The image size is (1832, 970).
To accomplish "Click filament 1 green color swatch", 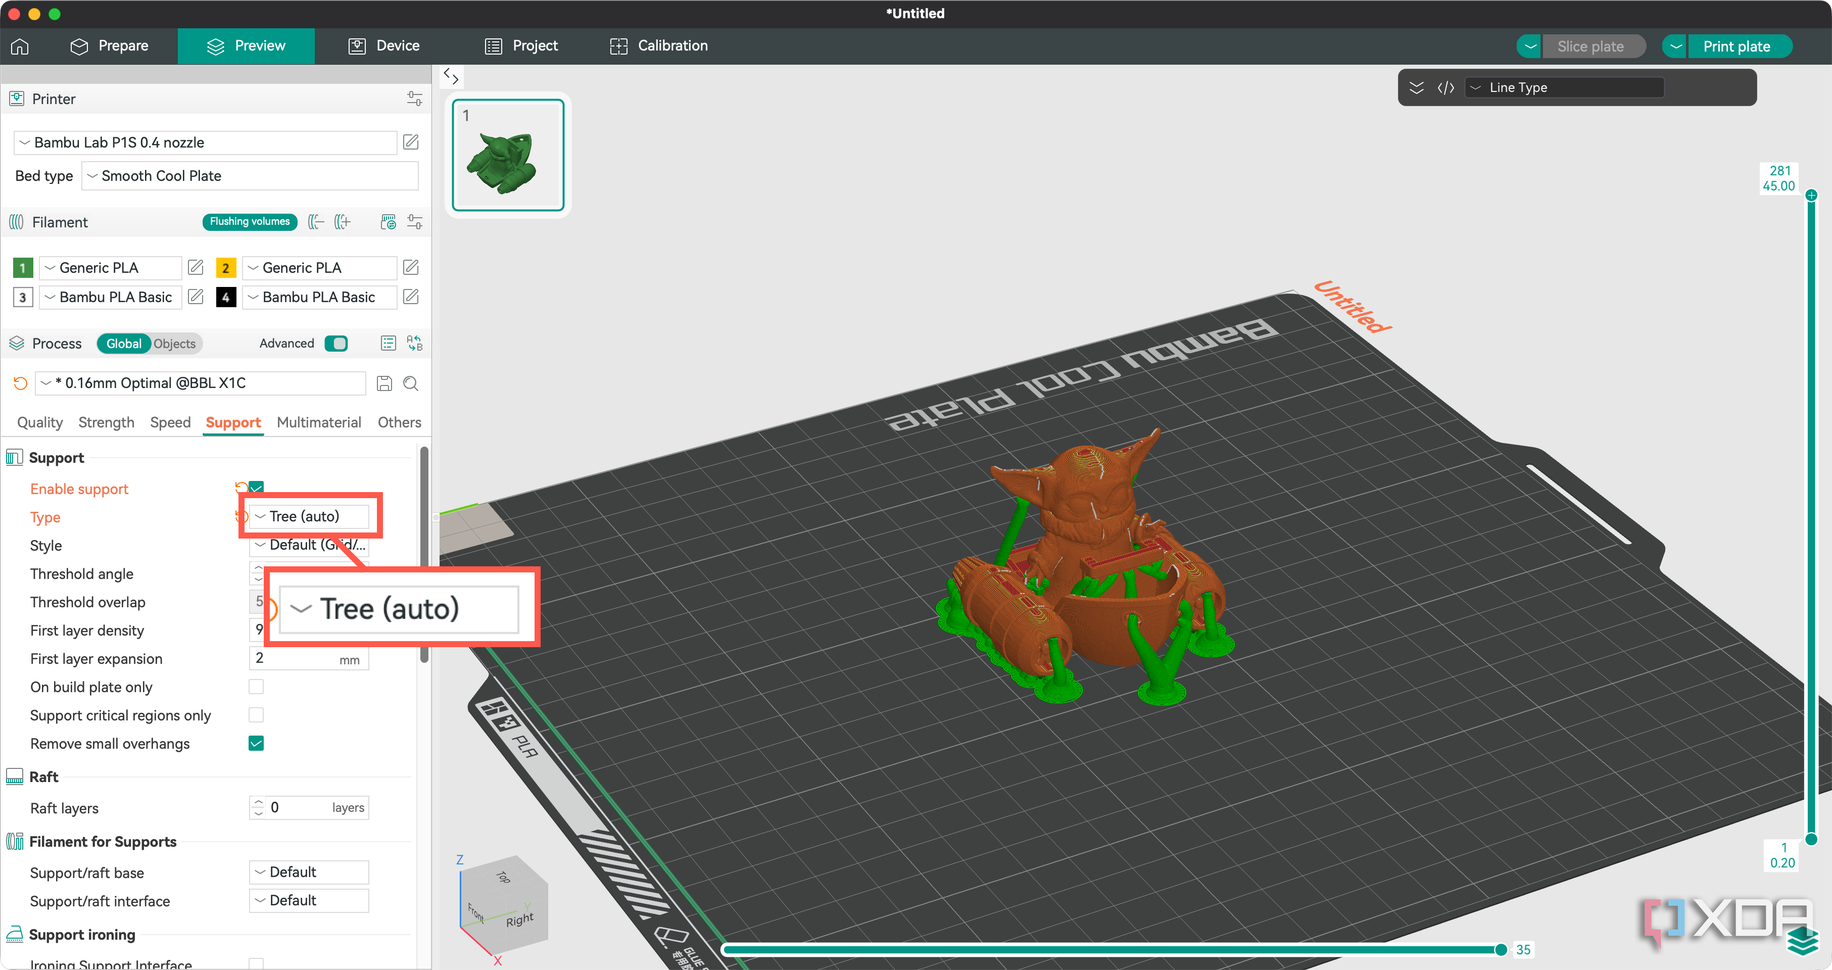I will 23,267.
